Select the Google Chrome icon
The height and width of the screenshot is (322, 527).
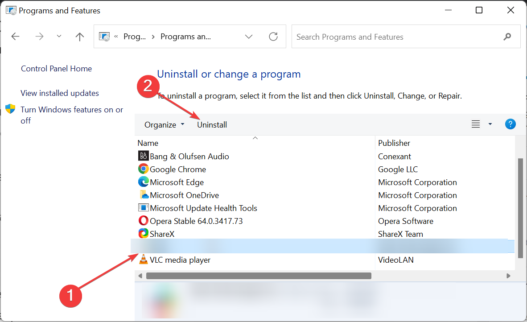(x=144, y=169)
